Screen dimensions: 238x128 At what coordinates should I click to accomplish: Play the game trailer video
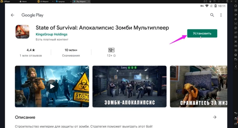point(52,86)
